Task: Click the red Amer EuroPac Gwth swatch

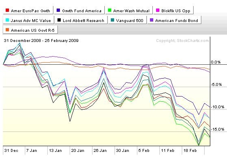Action: point(7,10)
